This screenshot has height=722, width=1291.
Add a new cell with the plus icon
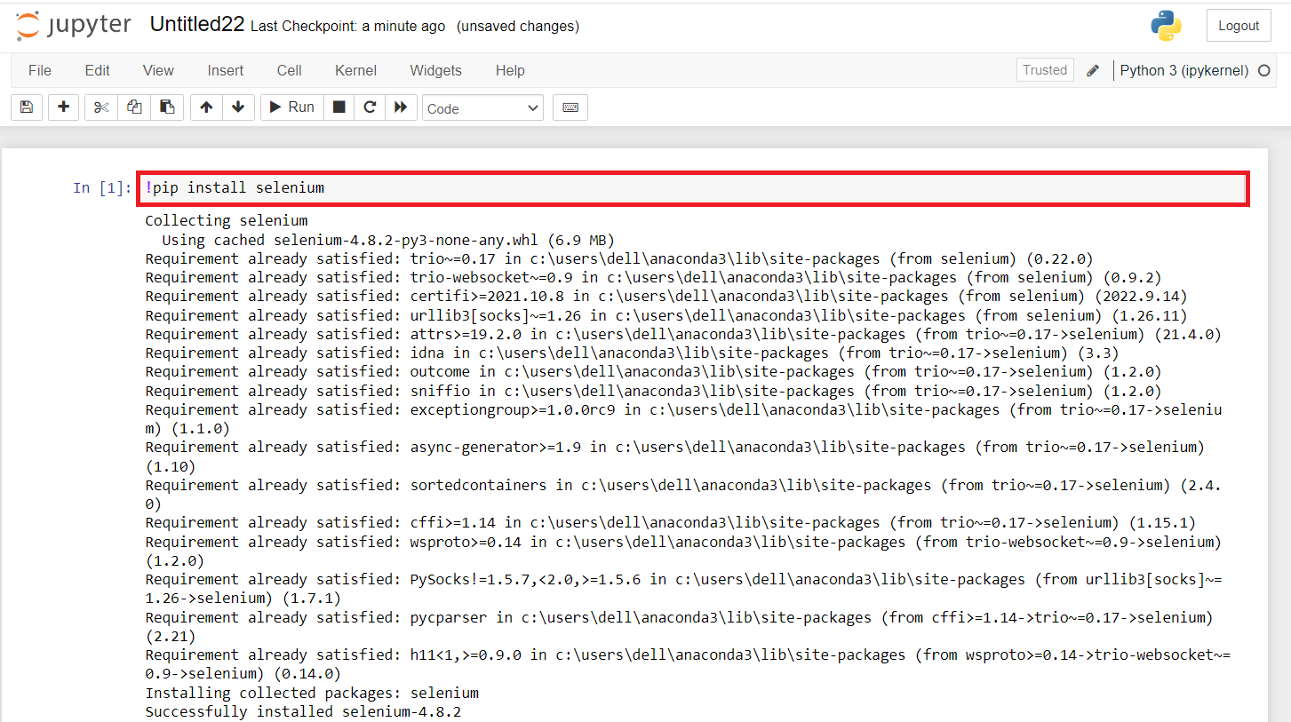click(63, 107)
